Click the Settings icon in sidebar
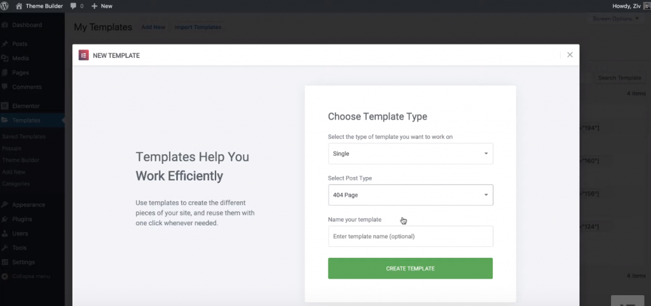651x306 pixels. tap(5, 262)
